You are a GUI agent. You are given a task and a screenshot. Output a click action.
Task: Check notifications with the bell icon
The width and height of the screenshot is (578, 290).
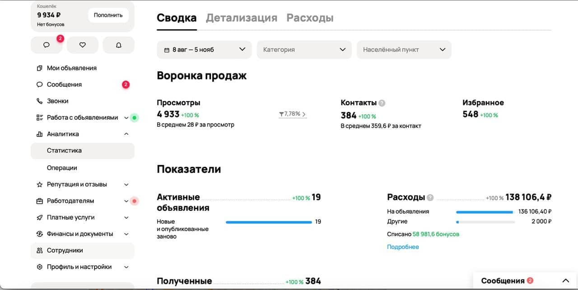(118, 45)
